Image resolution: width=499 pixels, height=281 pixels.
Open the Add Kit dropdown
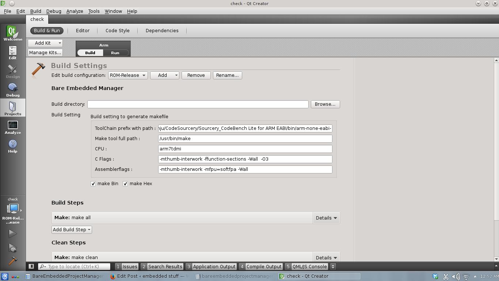[45, 43]
